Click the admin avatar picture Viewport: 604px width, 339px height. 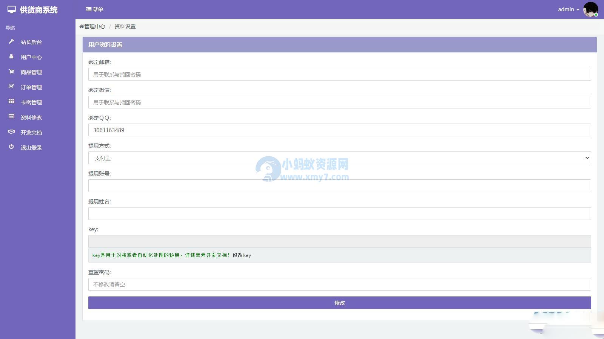click(590, 9)
